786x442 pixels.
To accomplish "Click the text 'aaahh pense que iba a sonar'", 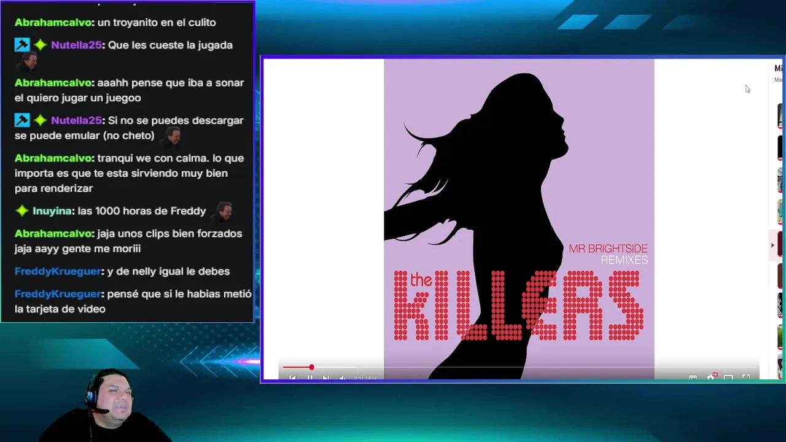I will pos(171,82).
